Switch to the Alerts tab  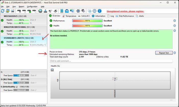tap(140, 16)
